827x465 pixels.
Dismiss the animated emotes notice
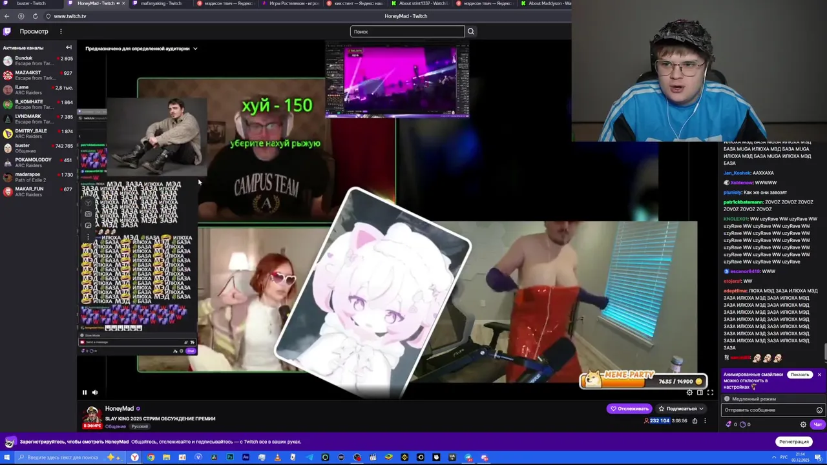(819, 375)
